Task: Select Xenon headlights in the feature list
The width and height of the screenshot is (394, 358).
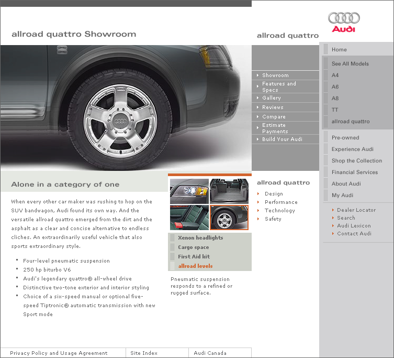Action: click(x=200, y=237)
